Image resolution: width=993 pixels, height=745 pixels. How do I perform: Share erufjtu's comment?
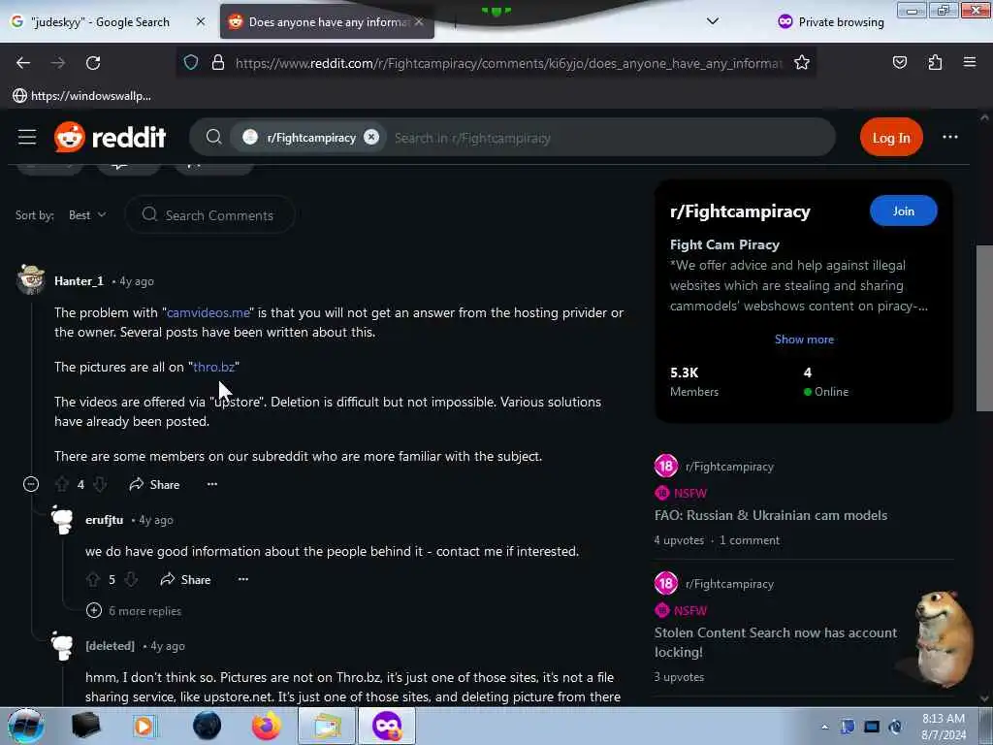coord(185,580)
